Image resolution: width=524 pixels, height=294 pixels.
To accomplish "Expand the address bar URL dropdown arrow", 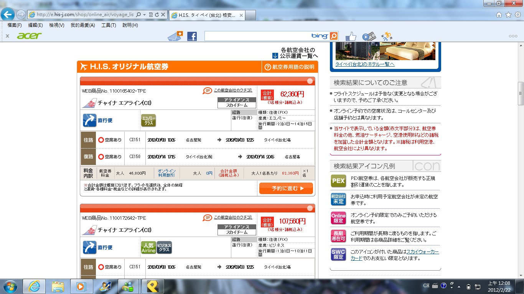I will pos(145,15).
